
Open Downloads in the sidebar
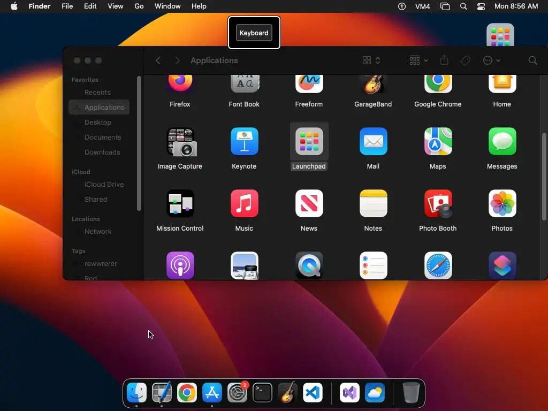[99, 153]
